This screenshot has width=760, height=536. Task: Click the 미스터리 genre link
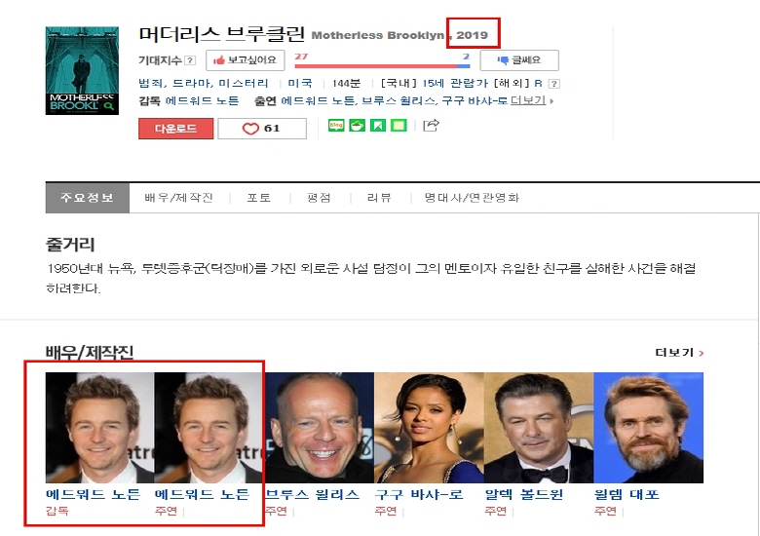pos(243,84)
